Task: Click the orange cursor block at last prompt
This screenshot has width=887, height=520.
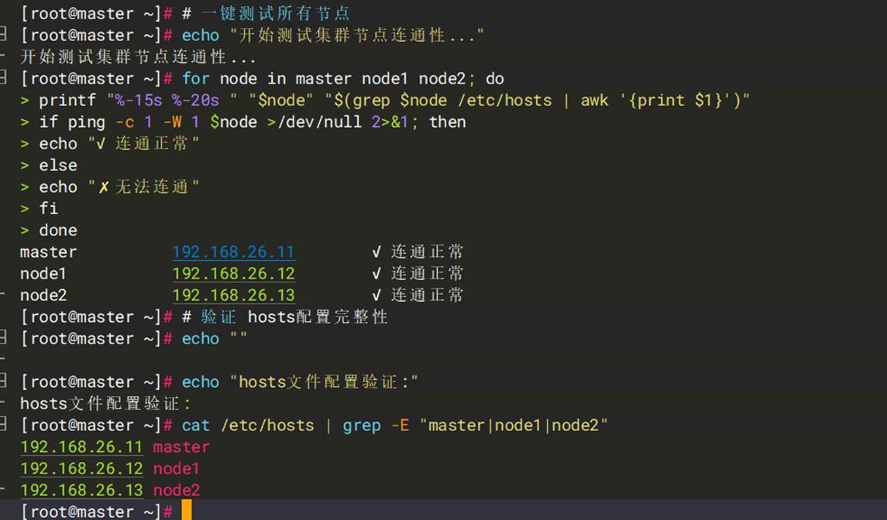Action: 187,510
